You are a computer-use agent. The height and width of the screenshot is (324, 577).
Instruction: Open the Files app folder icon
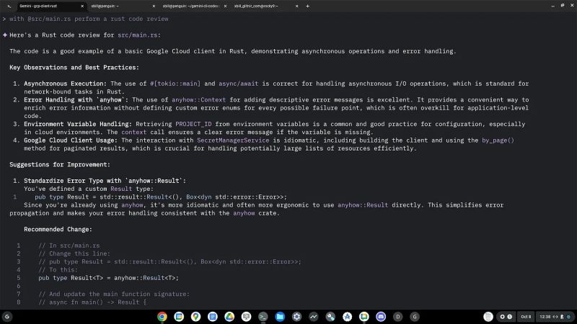click(280, 316)
